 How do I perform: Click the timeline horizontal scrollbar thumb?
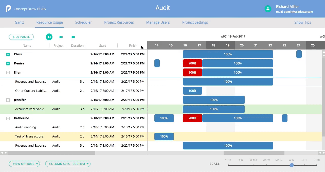tap(254, 153)
